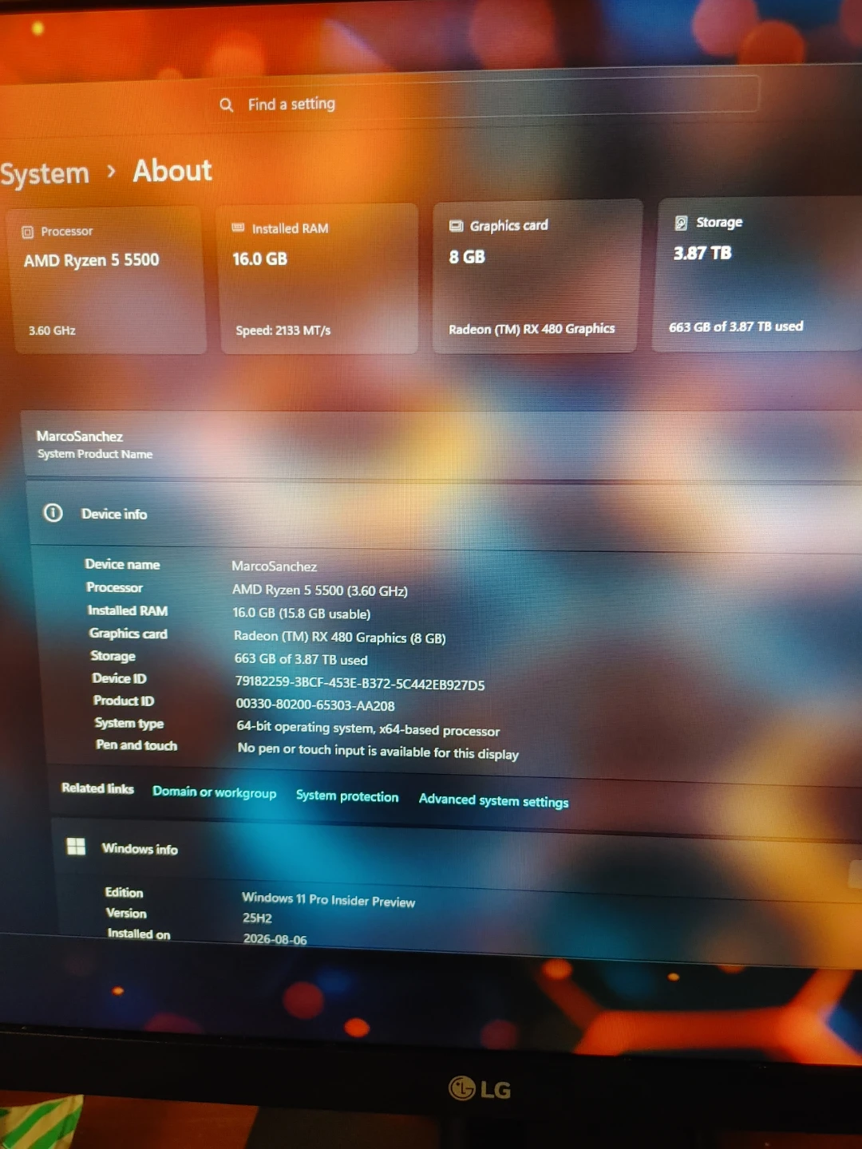The height and width of the screenshot is (1149, 862).
Task: Select the Version value 25H2
Action: pyautogui.click(x=257, y=918)
